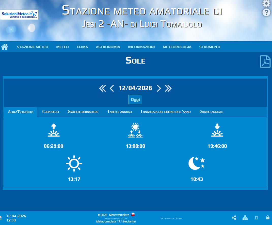Open the settings gear icon
Image resolution: width=272 pixels, height=225 pixels.
click(x=266, y=4)
